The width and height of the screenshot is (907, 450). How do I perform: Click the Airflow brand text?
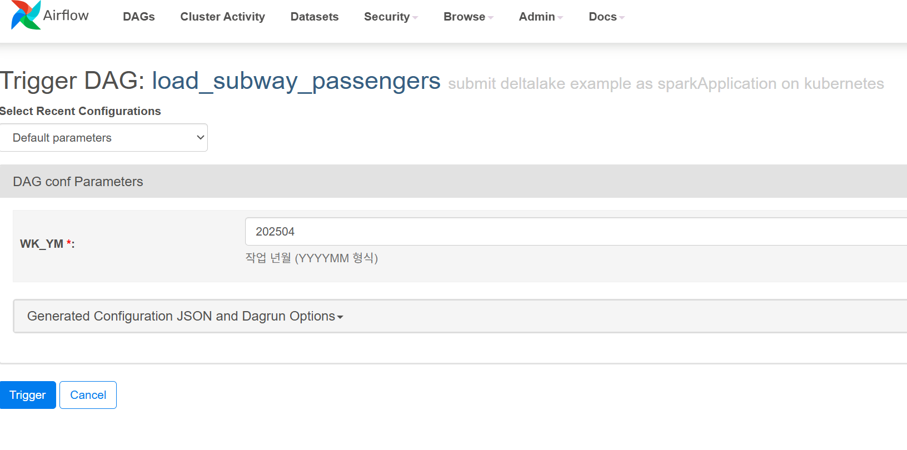point(66,16)
